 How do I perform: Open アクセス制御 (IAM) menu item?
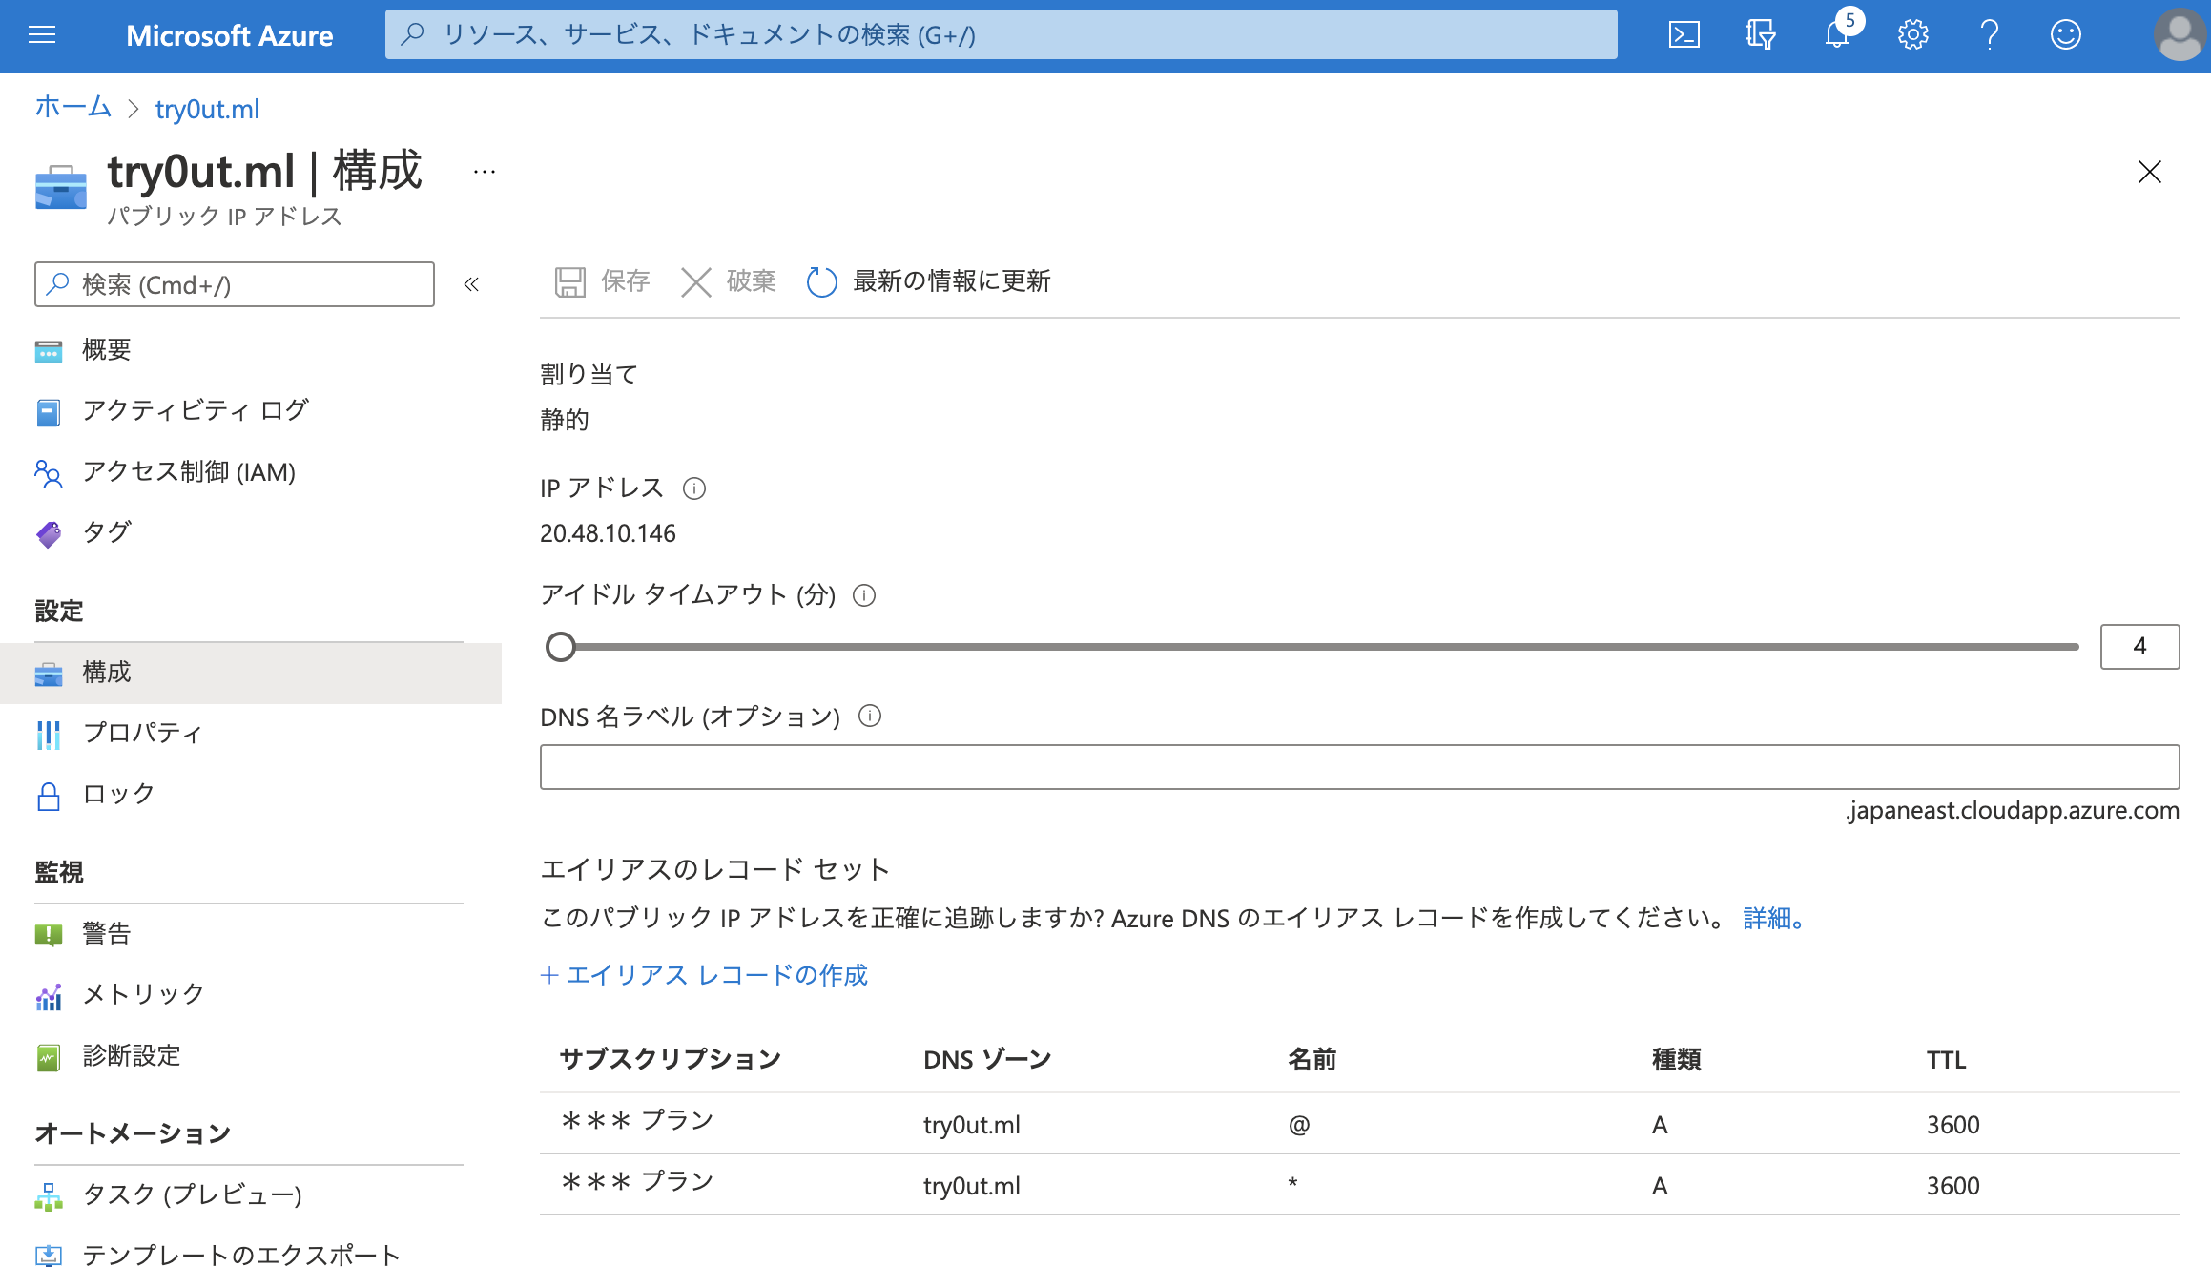(x=188, y=472)
